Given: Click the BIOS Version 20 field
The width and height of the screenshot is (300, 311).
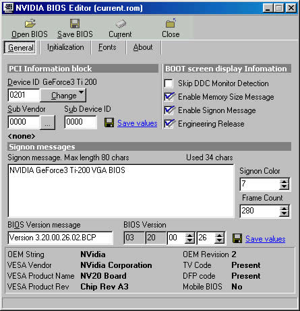Looking at the screenshot, I should pos(156,238).
